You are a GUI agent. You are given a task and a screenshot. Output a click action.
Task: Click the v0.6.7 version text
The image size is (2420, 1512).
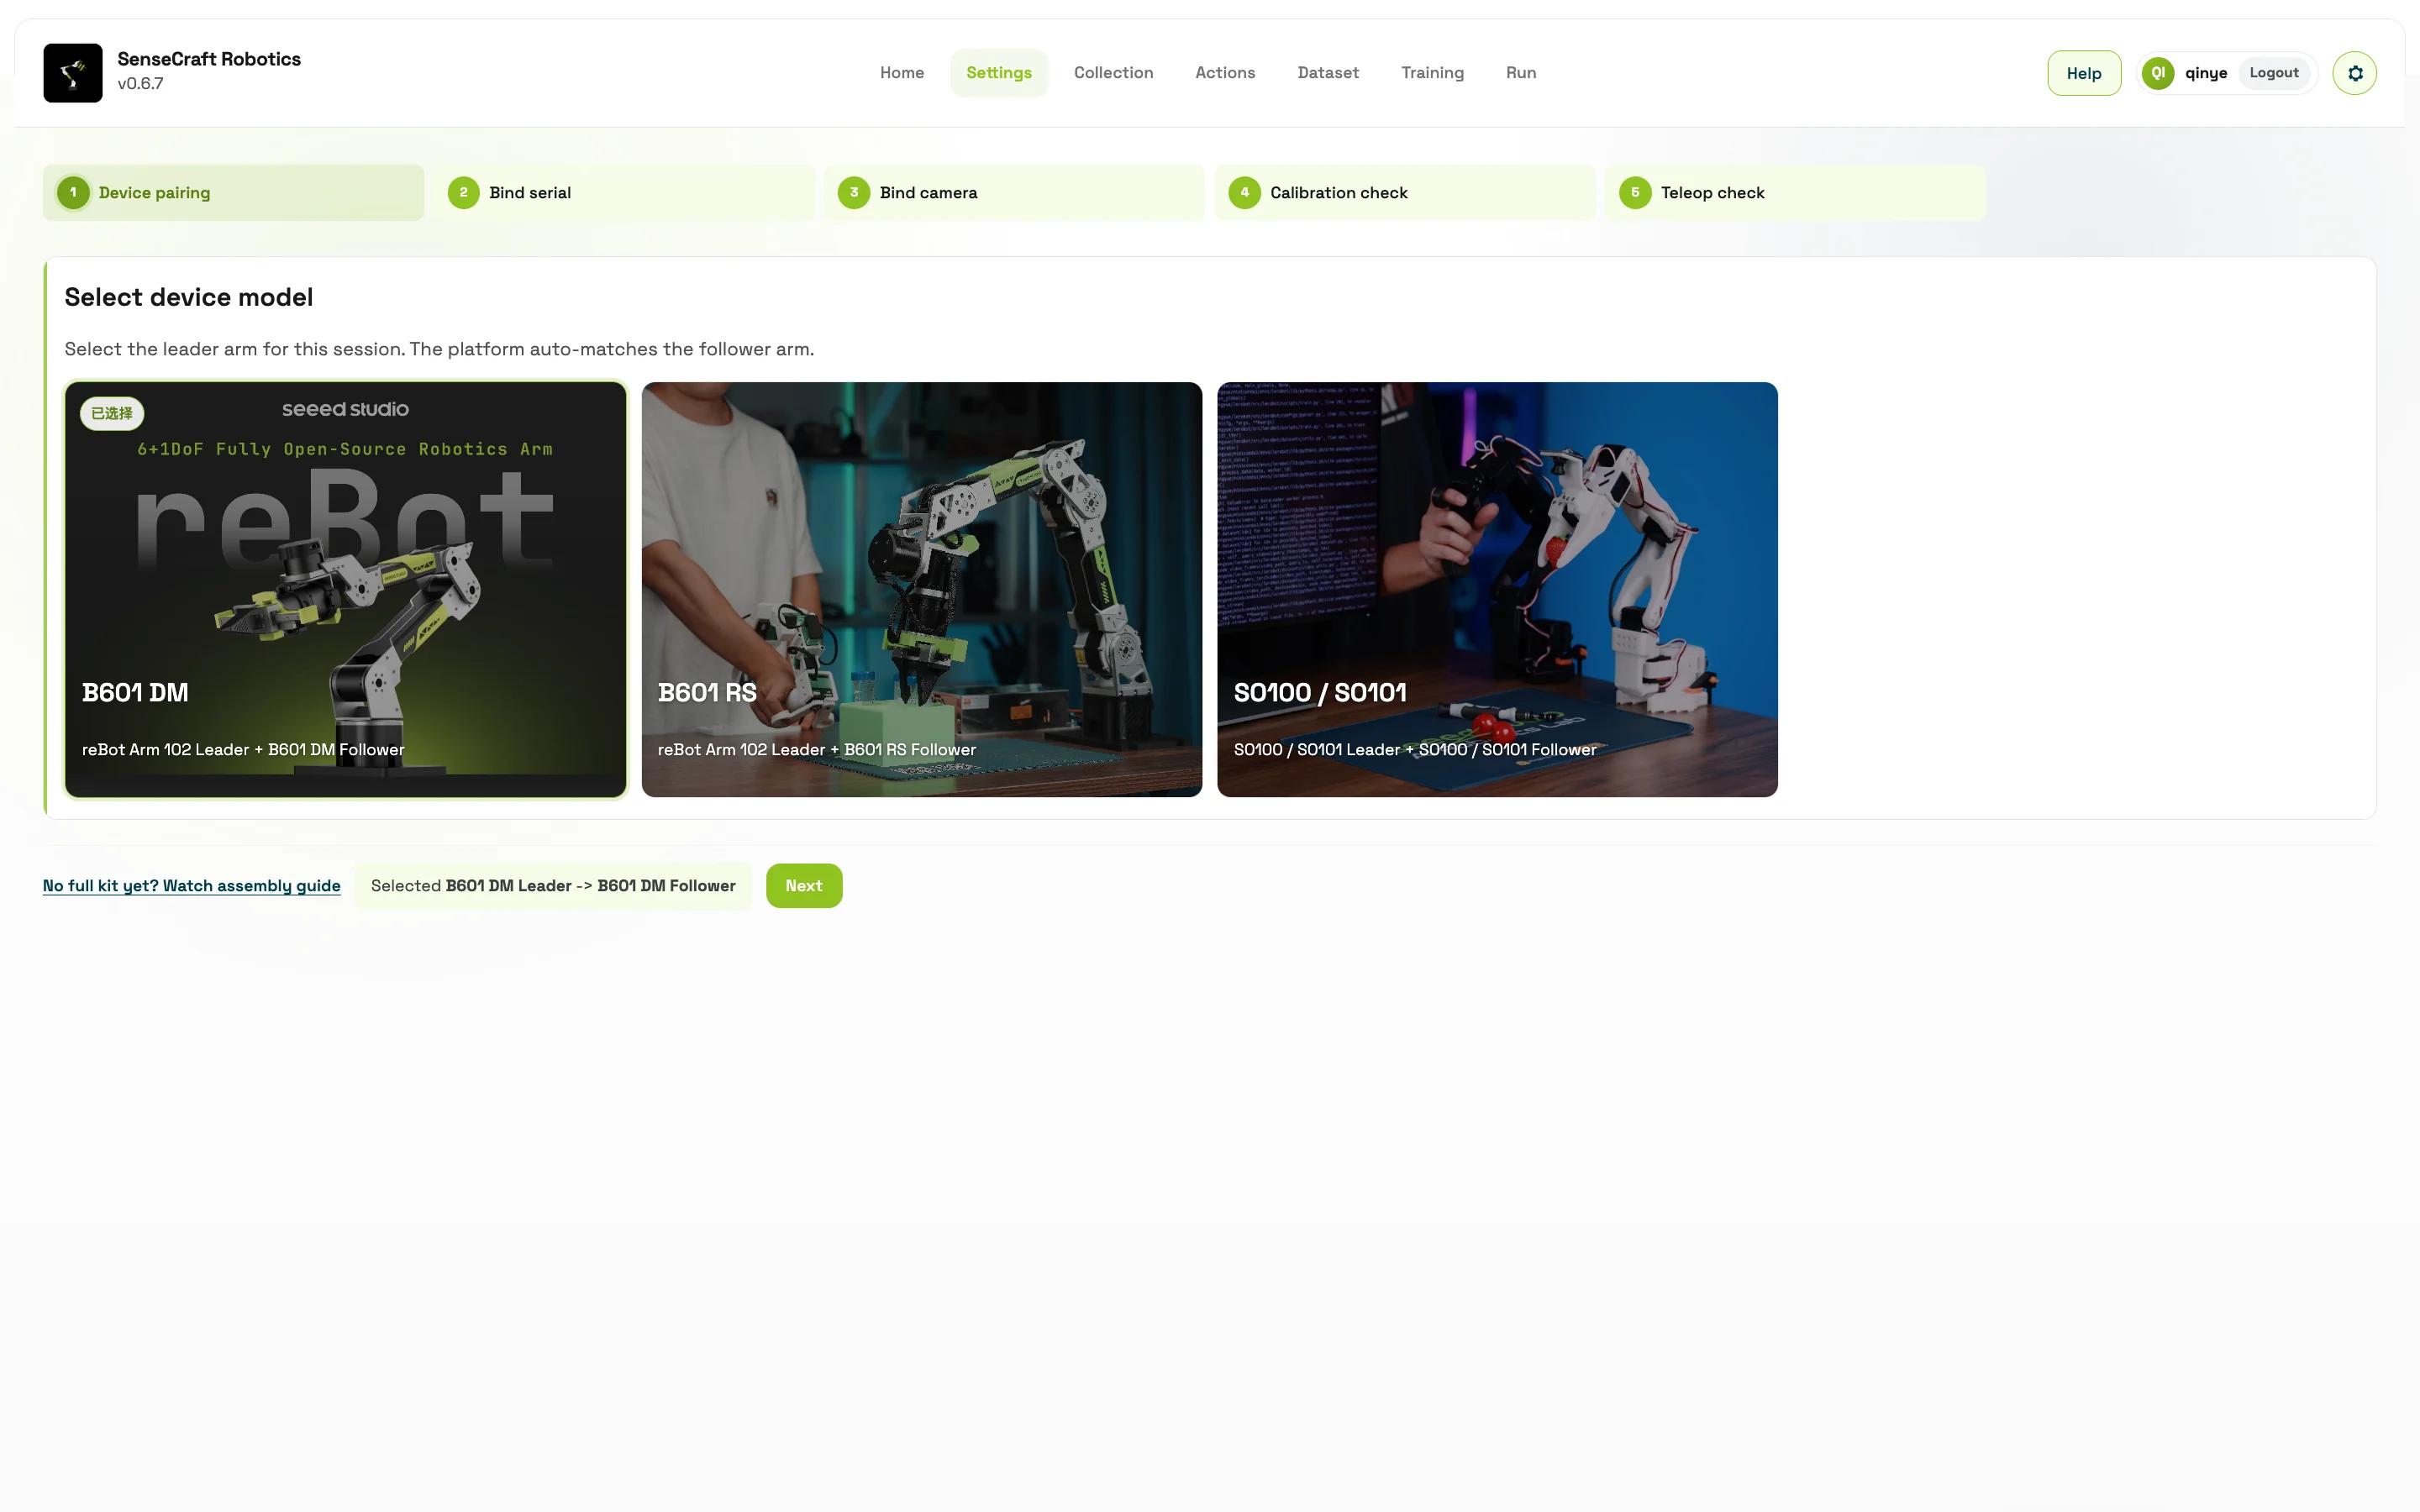(x=140, y=84)
